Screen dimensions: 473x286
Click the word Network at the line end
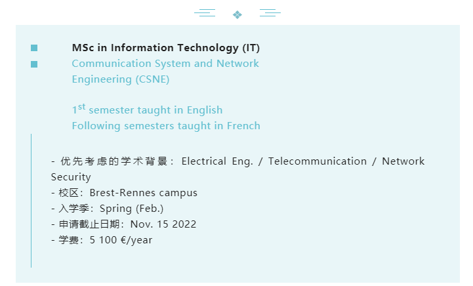[403, 161]
